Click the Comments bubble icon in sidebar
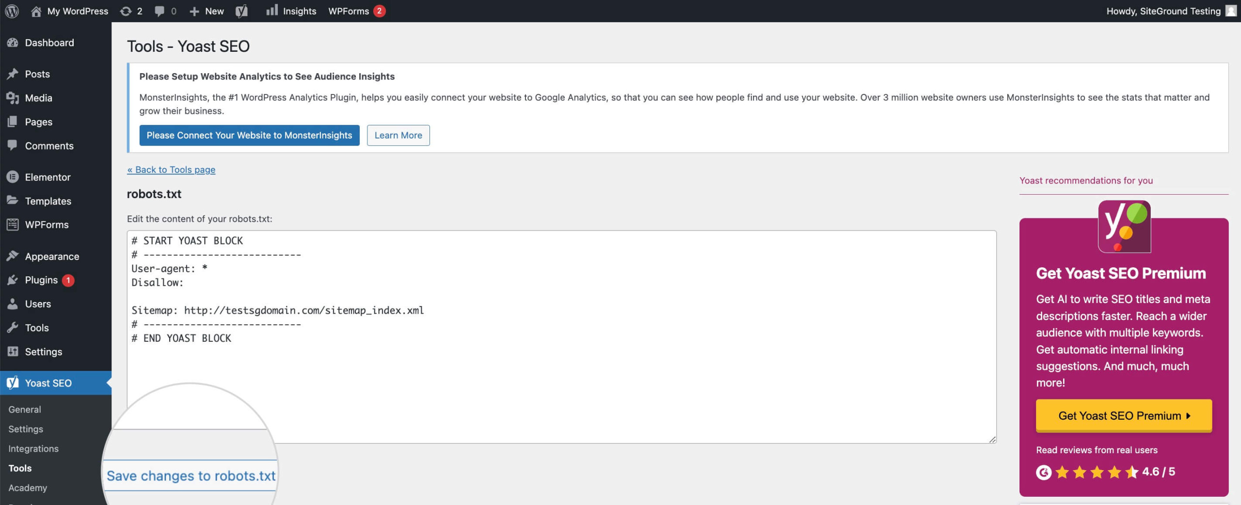The height and width of the screenshot is (505, 1241). [13, 145]
